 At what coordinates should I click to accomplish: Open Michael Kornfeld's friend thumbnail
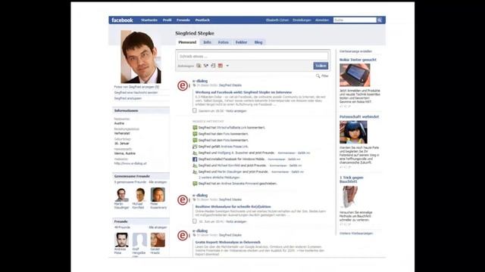139,195
